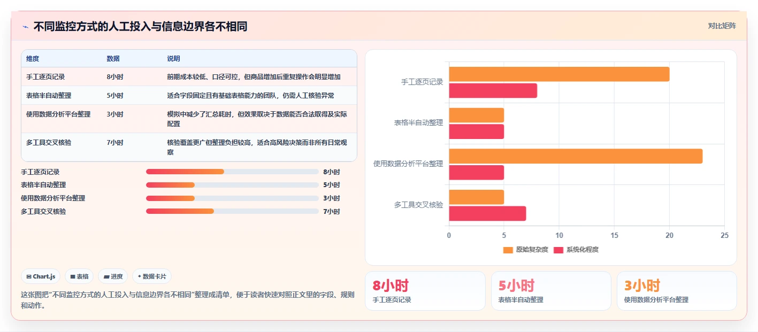758x332 pixels.
Task: Click the 原始复杂度 legend text
Action: pyautogui.click(x=532, y=250)
